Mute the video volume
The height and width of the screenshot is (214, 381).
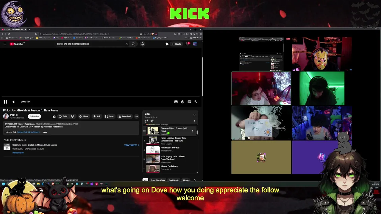point(14,102)
